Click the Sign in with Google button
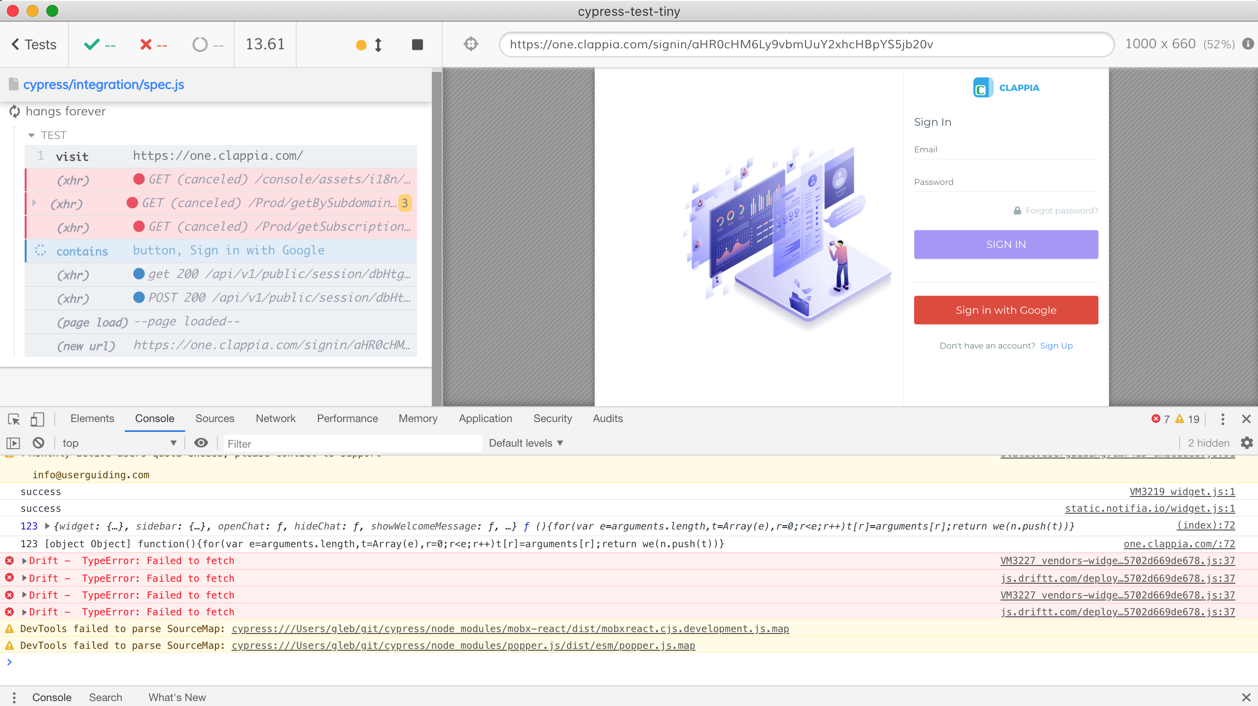This screenshot has width=1258, height=706. pos(1005,310)
